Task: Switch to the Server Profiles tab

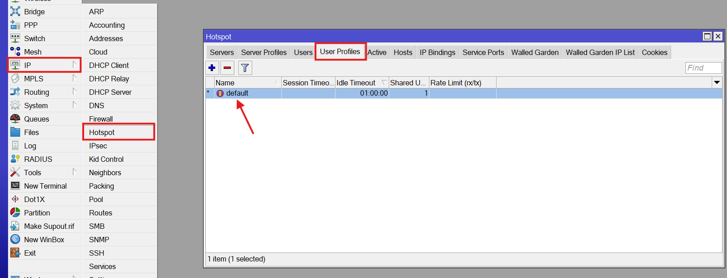Action: click(x=264, y=52)
